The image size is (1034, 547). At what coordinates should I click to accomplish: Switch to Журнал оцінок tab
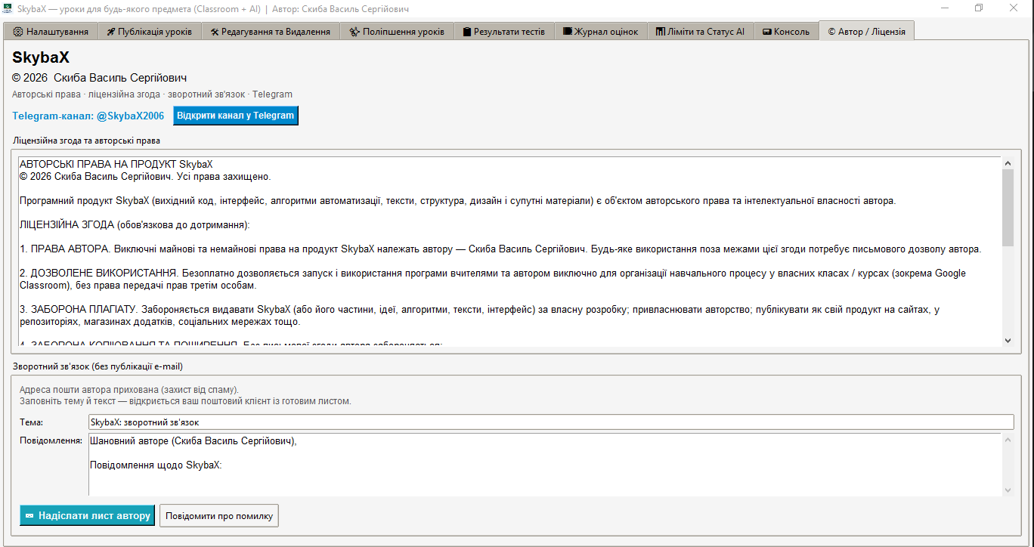pos(601,32)
